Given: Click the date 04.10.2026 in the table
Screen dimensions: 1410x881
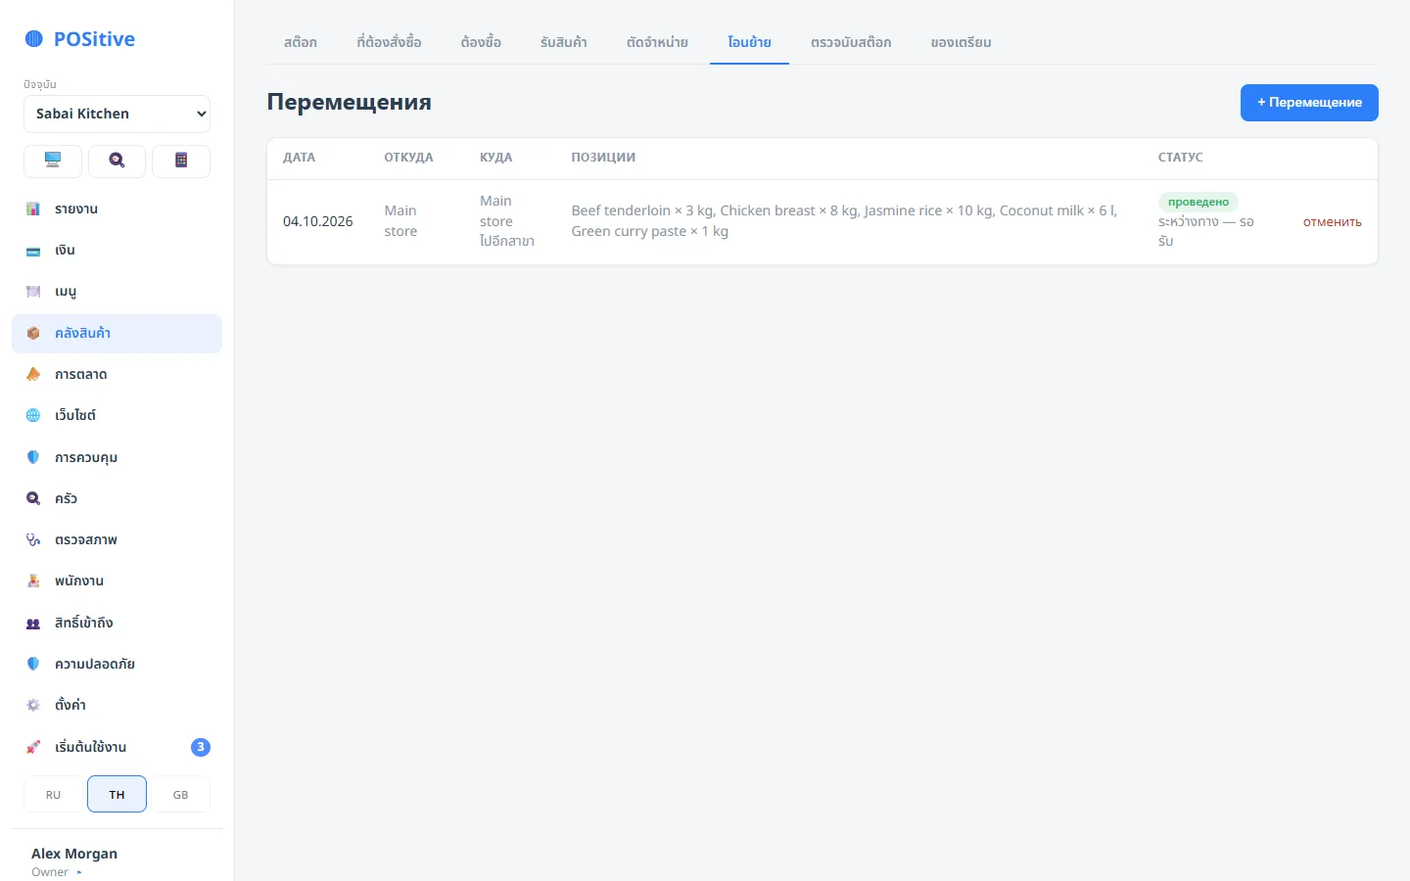Looking at the screenshot, I should (x=318, y=221).
